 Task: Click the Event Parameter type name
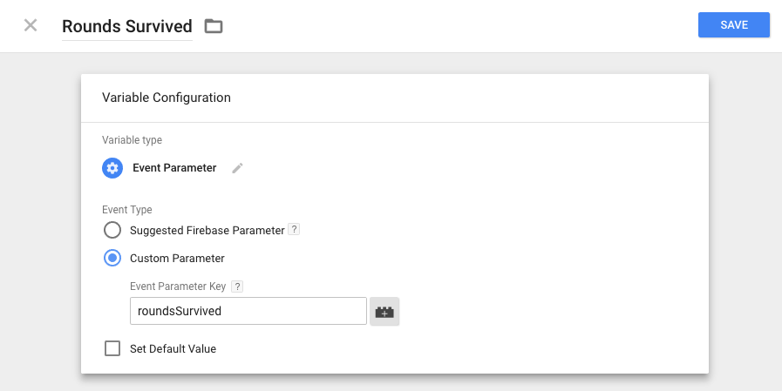click(174, 168)
